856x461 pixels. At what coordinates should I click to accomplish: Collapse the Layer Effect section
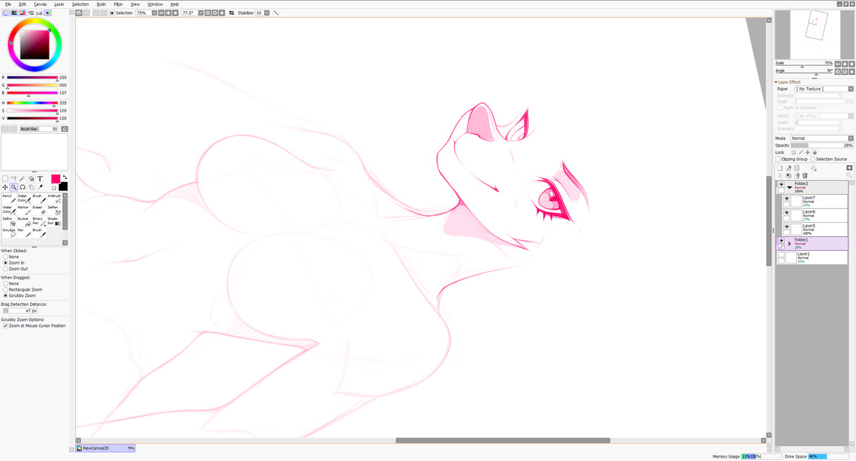coord(776,82)
